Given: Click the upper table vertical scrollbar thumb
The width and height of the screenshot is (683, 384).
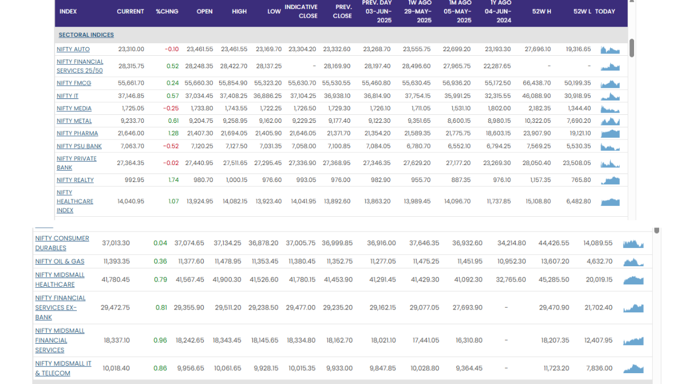Looking at the screenshot, I should [632, 48].
